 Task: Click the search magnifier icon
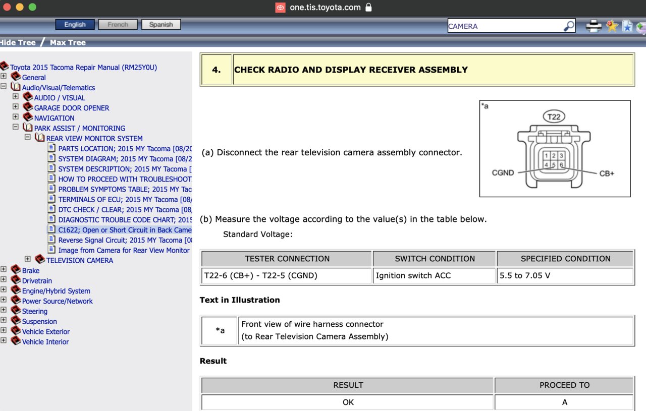569,26
